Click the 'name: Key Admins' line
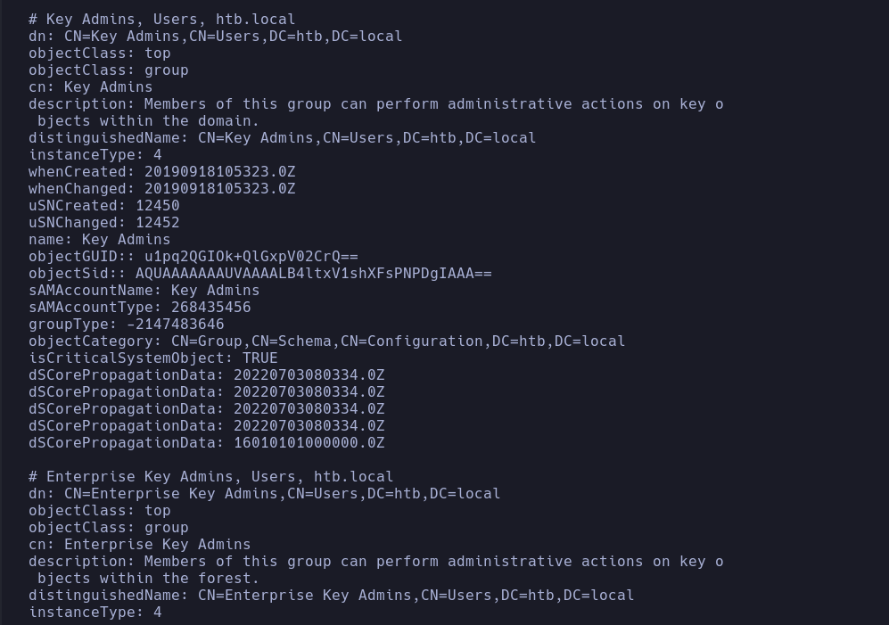The image size is (889, 625). pos(99,240)
